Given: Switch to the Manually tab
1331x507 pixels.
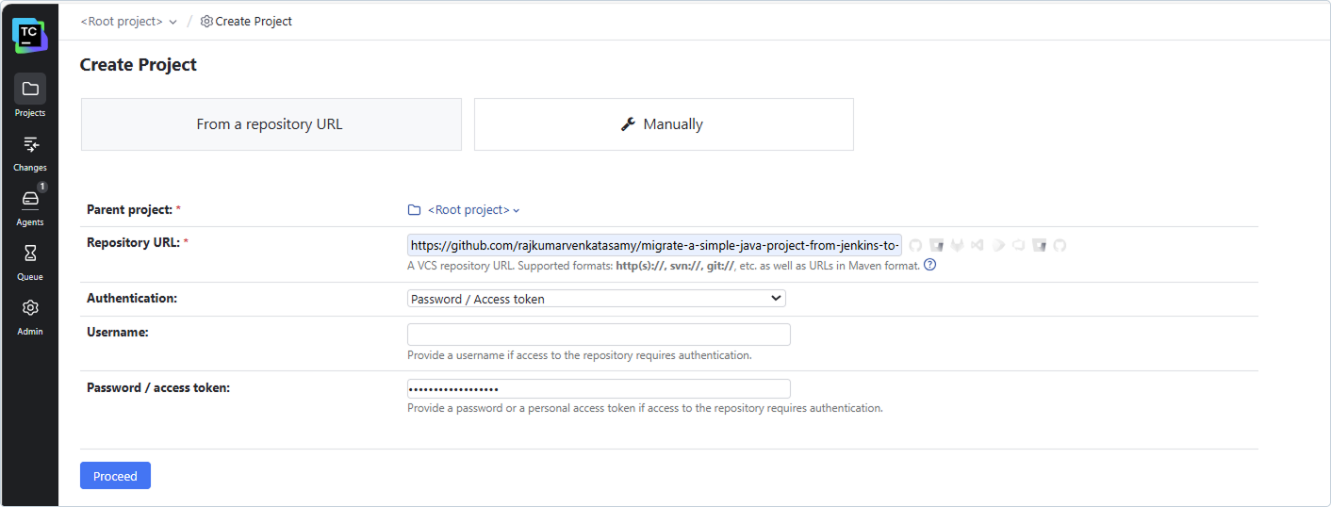Looking at the screenshot, I should click(663, 124).
